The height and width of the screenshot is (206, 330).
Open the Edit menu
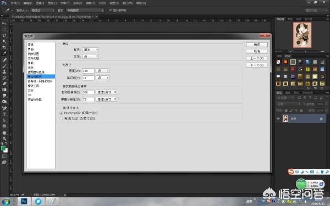(28, 3)
